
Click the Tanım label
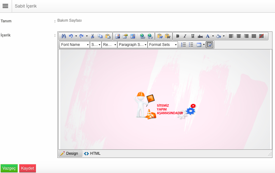tap(6, 21)
